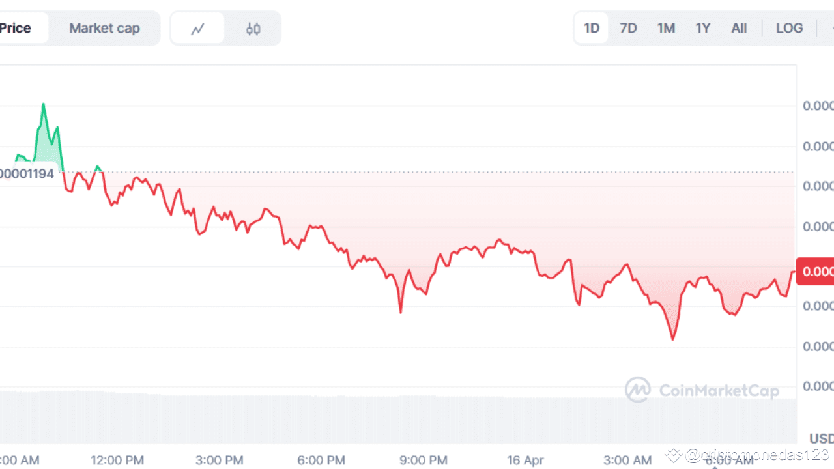Screen dimensions: 834x469
Task: Switch to the line chart view icon
Action: [x=198, y=29]
